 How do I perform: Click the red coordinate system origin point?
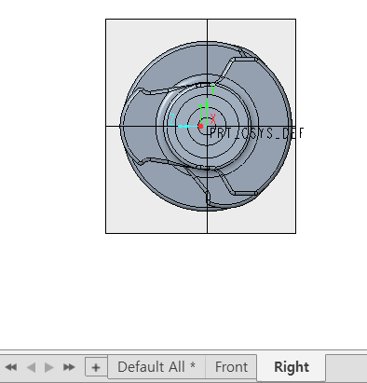200,126
